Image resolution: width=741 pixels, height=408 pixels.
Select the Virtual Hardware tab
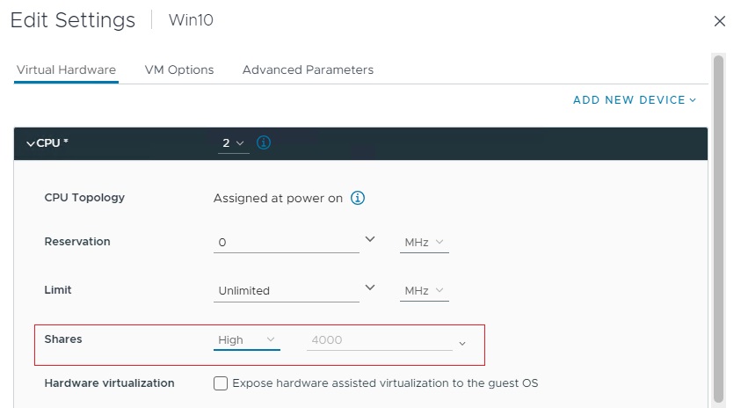coord(66,69)
